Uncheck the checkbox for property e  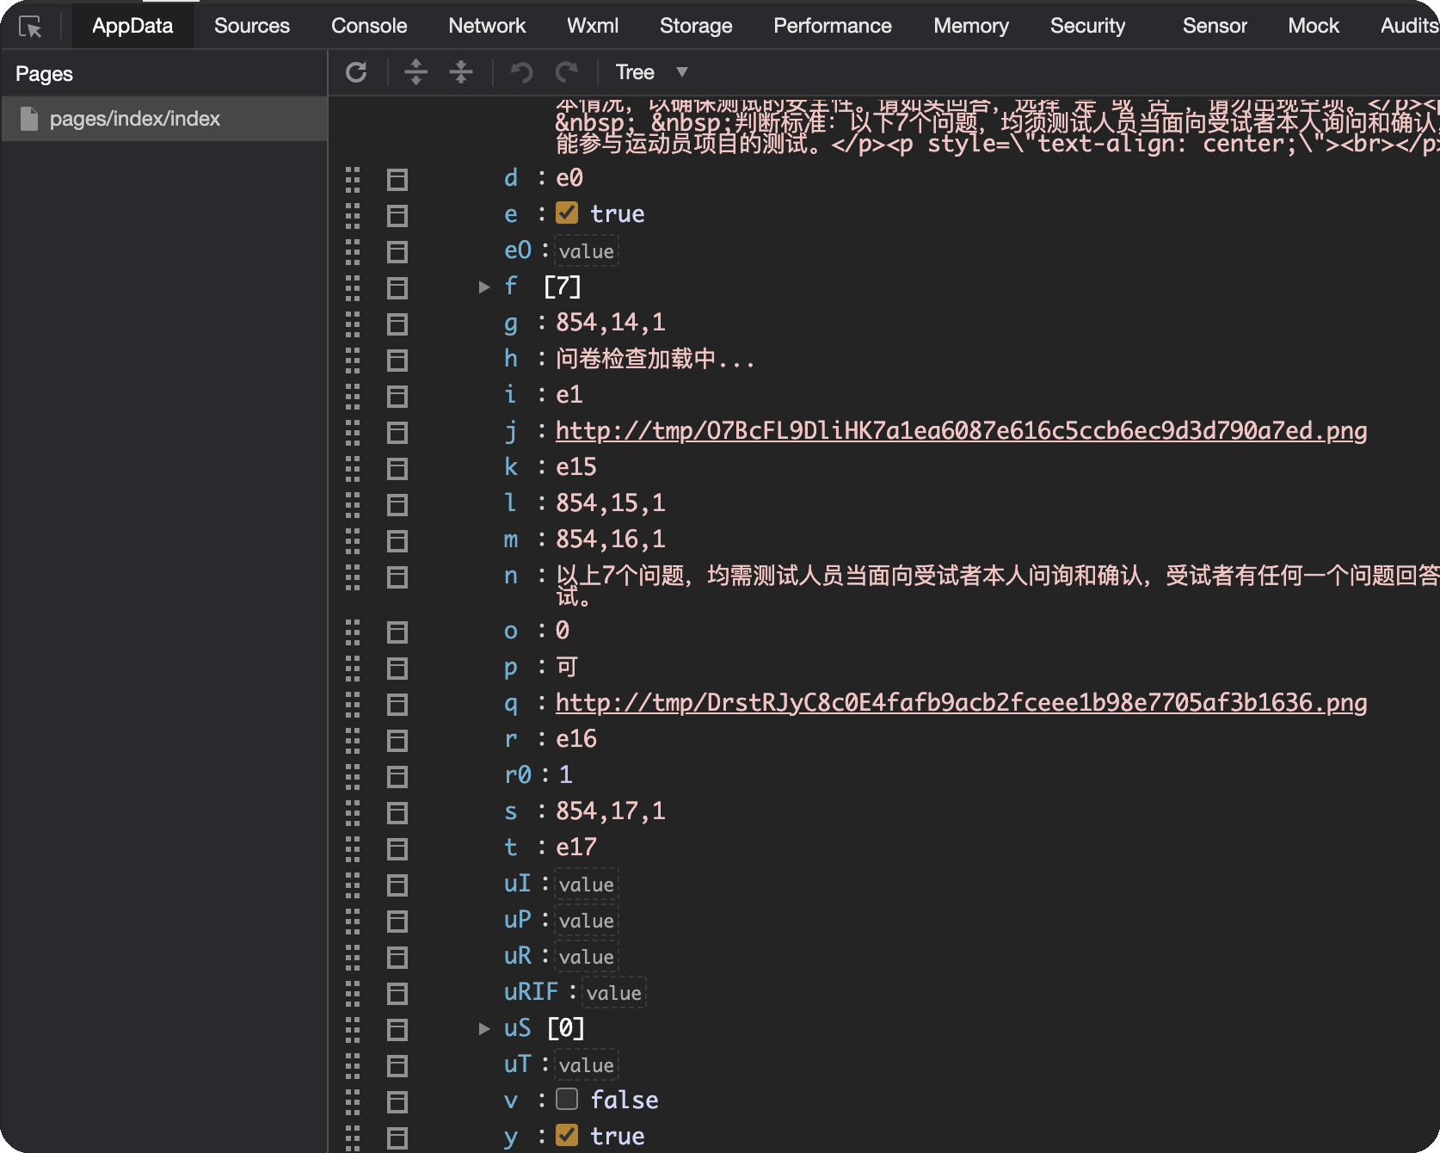567,213
